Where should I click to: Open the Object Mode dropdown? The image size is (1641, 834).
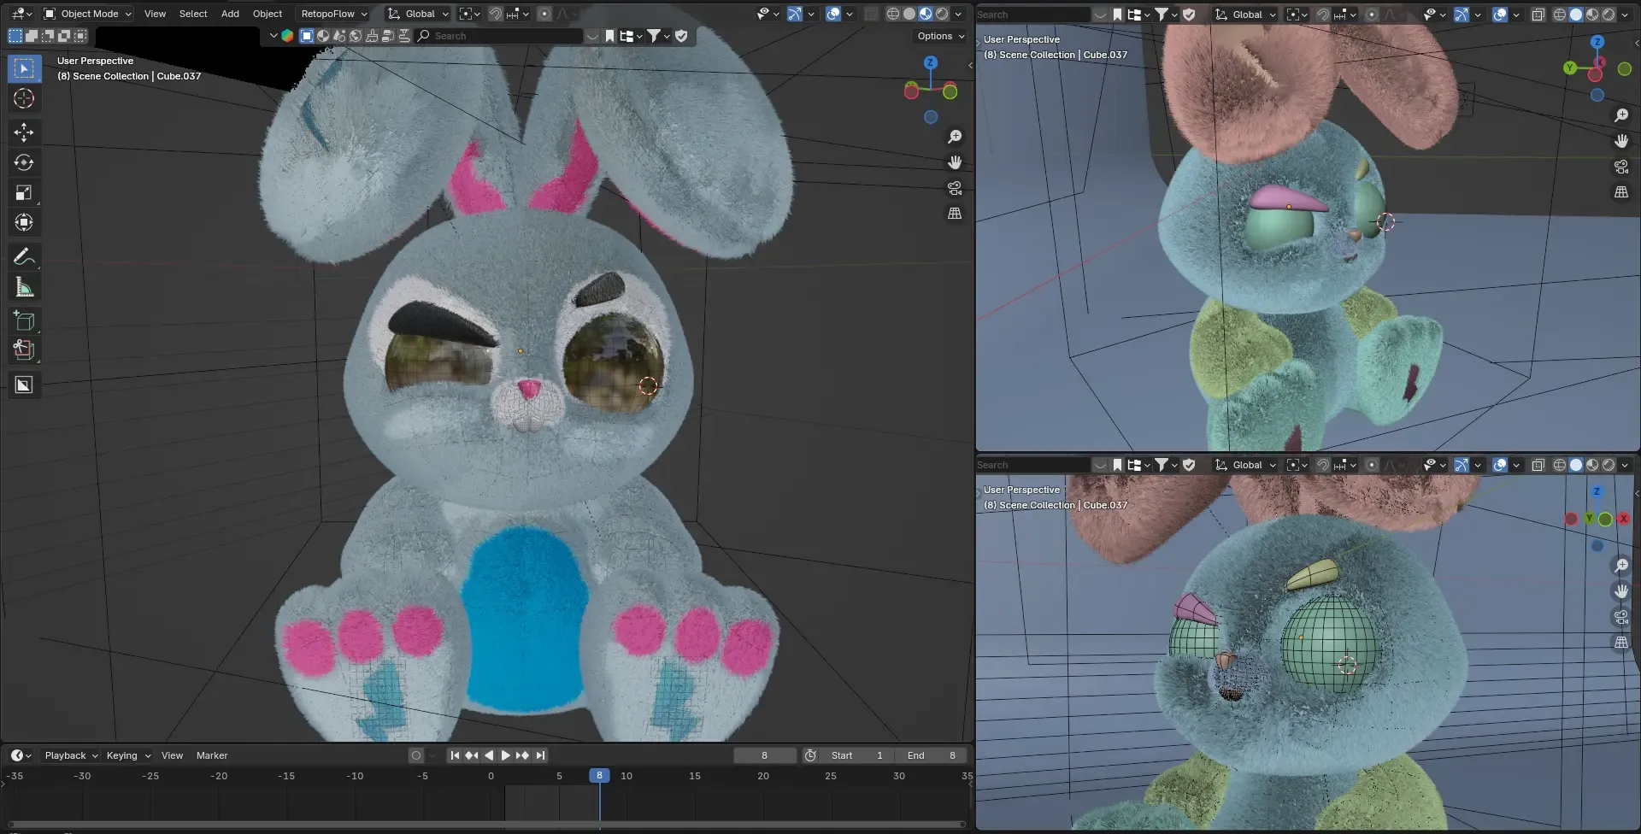(x=87, y=14)
